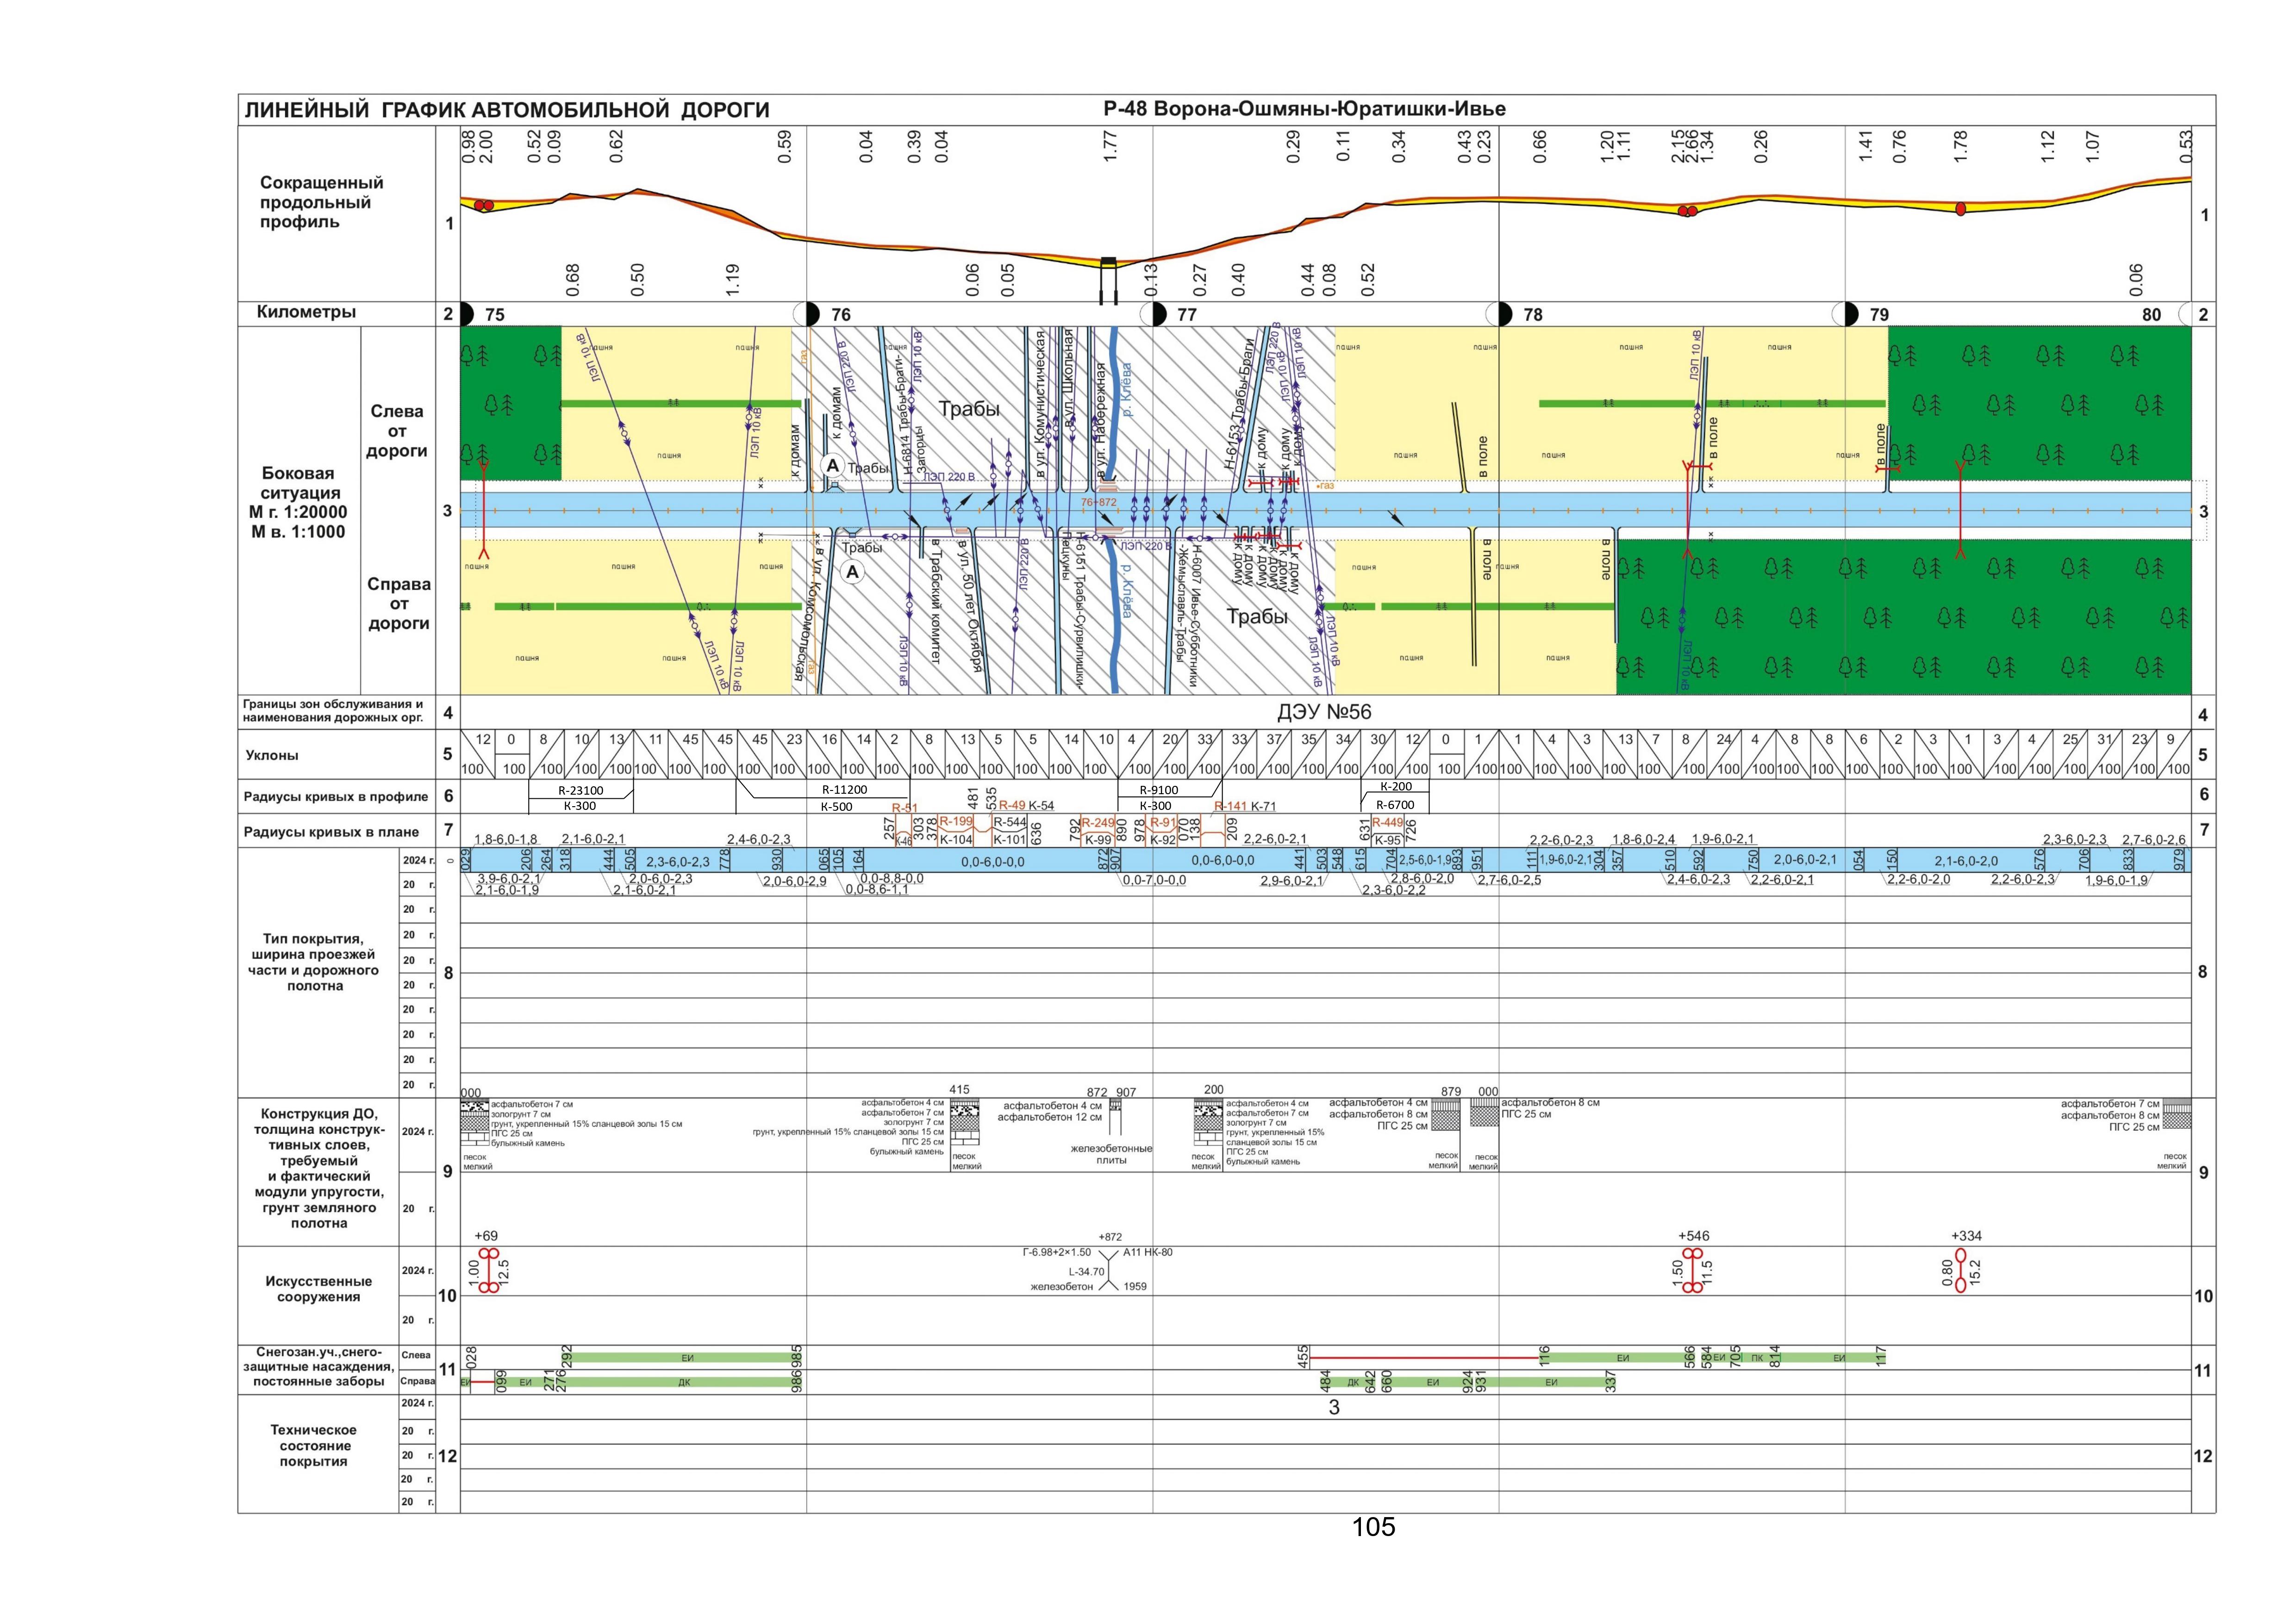Click the red culvert symbol under +546
The height and width of the screenshot is (1624, 2296).
point(1692,1270)
